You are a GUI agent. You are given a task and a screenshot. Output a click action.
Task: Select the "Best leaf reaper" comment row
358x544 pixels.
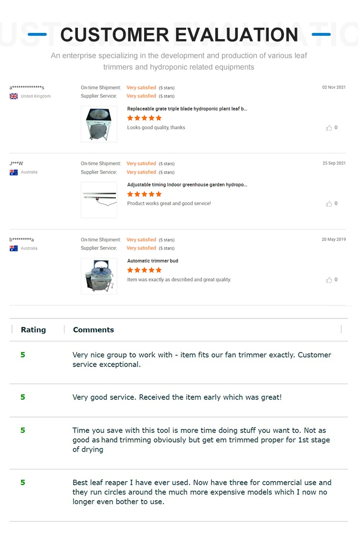click(201, 492)
